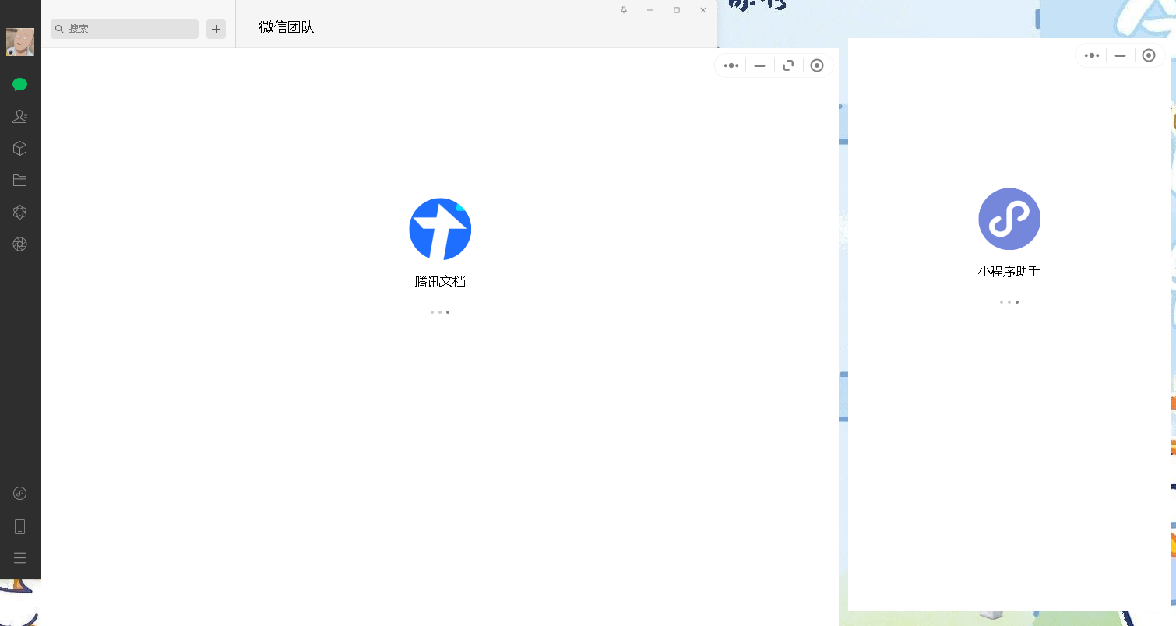Close the 小程序助手 mini program capsule
The image size is (1176, 626).
tap(1149, 55)
